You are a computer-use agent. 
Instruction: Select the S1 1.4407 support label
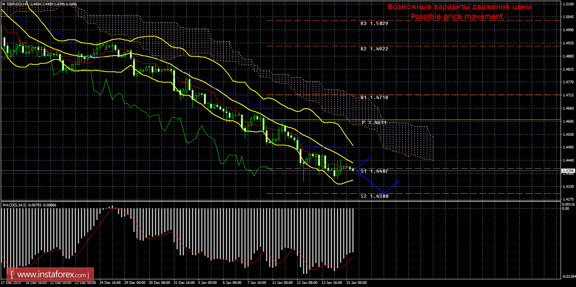[374, 171]
